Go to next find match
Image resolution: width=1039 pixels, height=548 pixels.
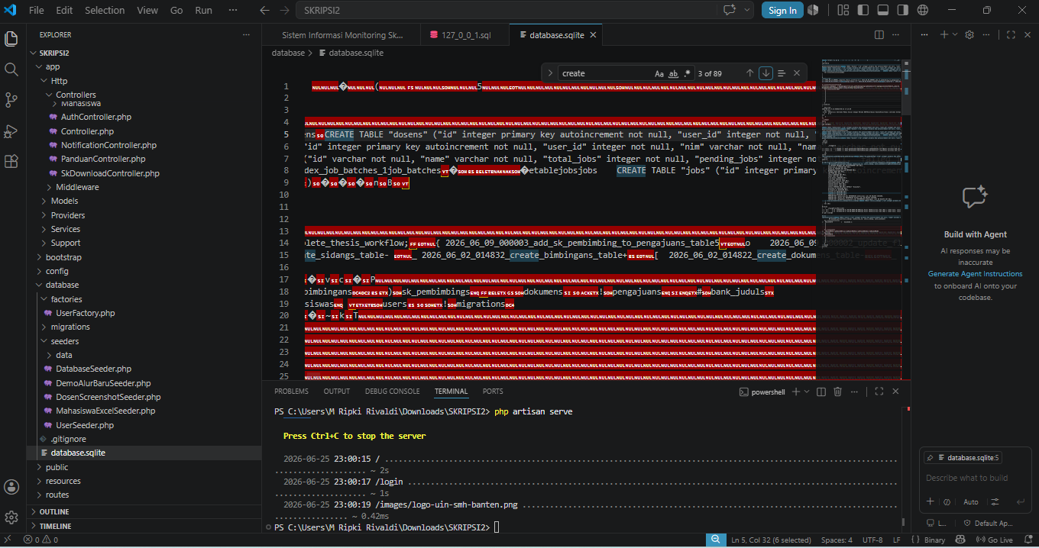765,73
